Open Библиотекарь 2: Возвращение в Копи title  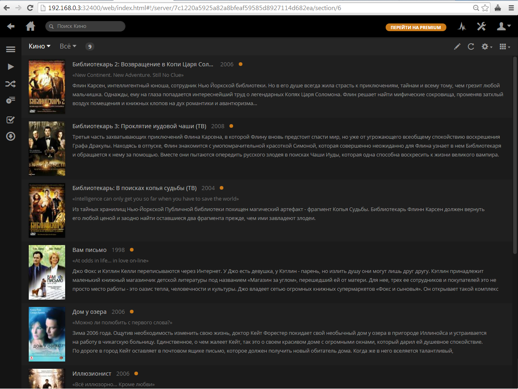143,64
